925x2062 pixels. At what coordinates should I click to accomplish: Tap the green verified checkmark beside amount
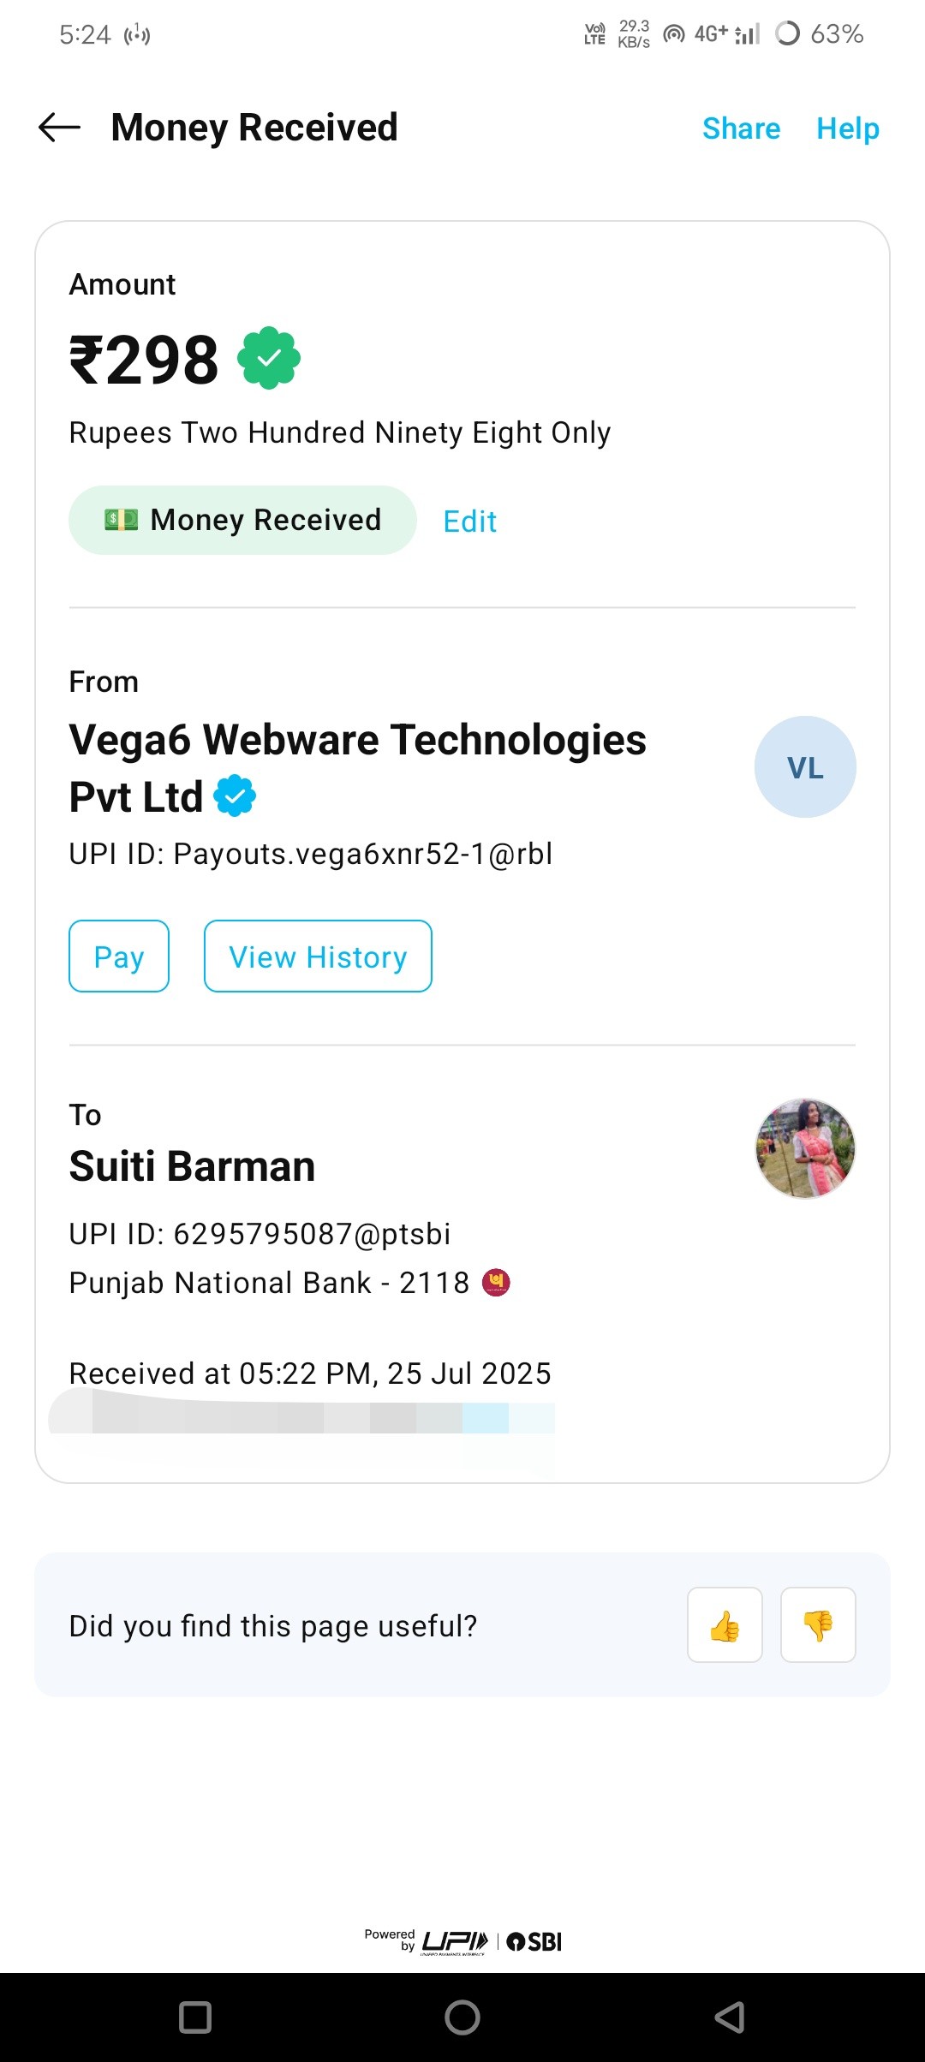[269, 358]
